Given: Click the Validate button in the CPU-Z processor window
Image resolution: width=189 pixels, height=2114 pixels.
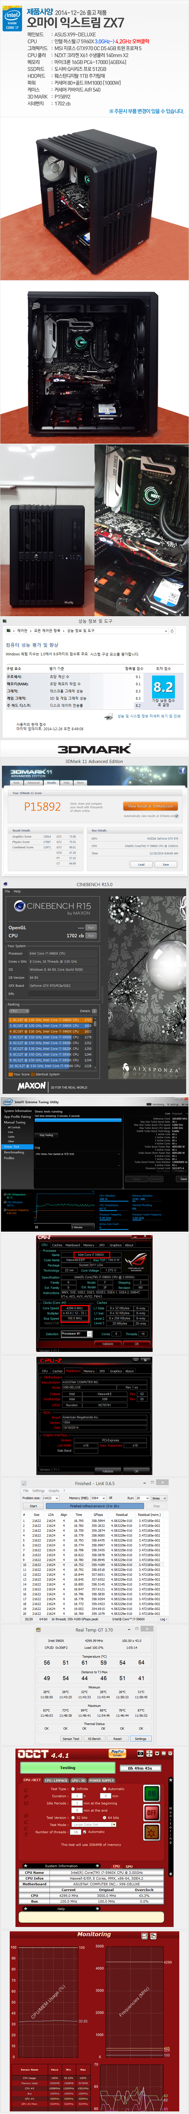Looking at the screenshot, I should click(108, 1344).
